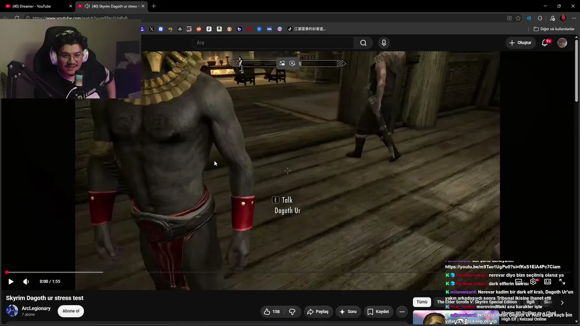The height and width of the screenshot is (326, 580).
Task: Toggle subtitles in video player
Action: (519, 282)
